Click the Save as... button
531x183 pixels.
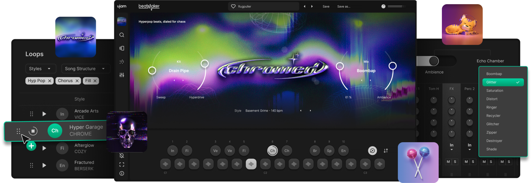(344, 6)
